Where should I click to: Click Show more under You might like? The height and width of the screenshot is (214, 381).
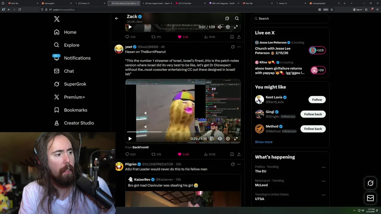click(x=264, y=142)
